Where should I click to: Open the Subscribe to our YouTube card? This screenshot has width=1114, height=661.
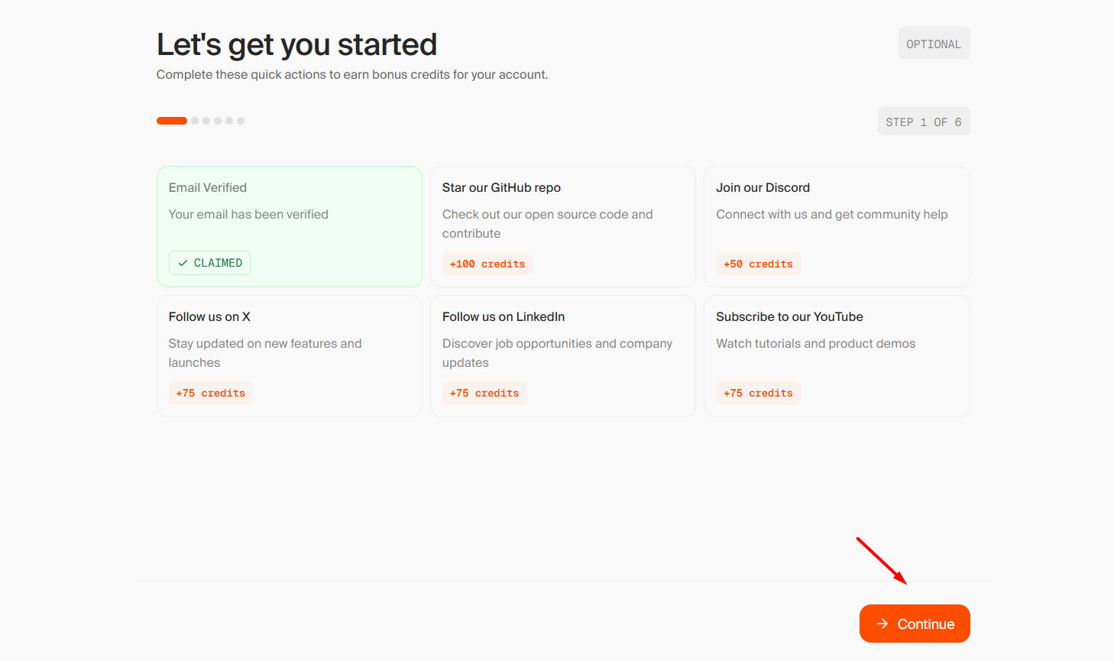click(837, 356)
